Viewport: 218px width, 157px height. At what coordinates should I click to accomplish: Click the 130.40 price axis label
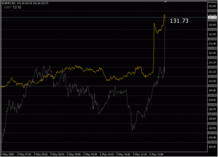pos(212,142)
